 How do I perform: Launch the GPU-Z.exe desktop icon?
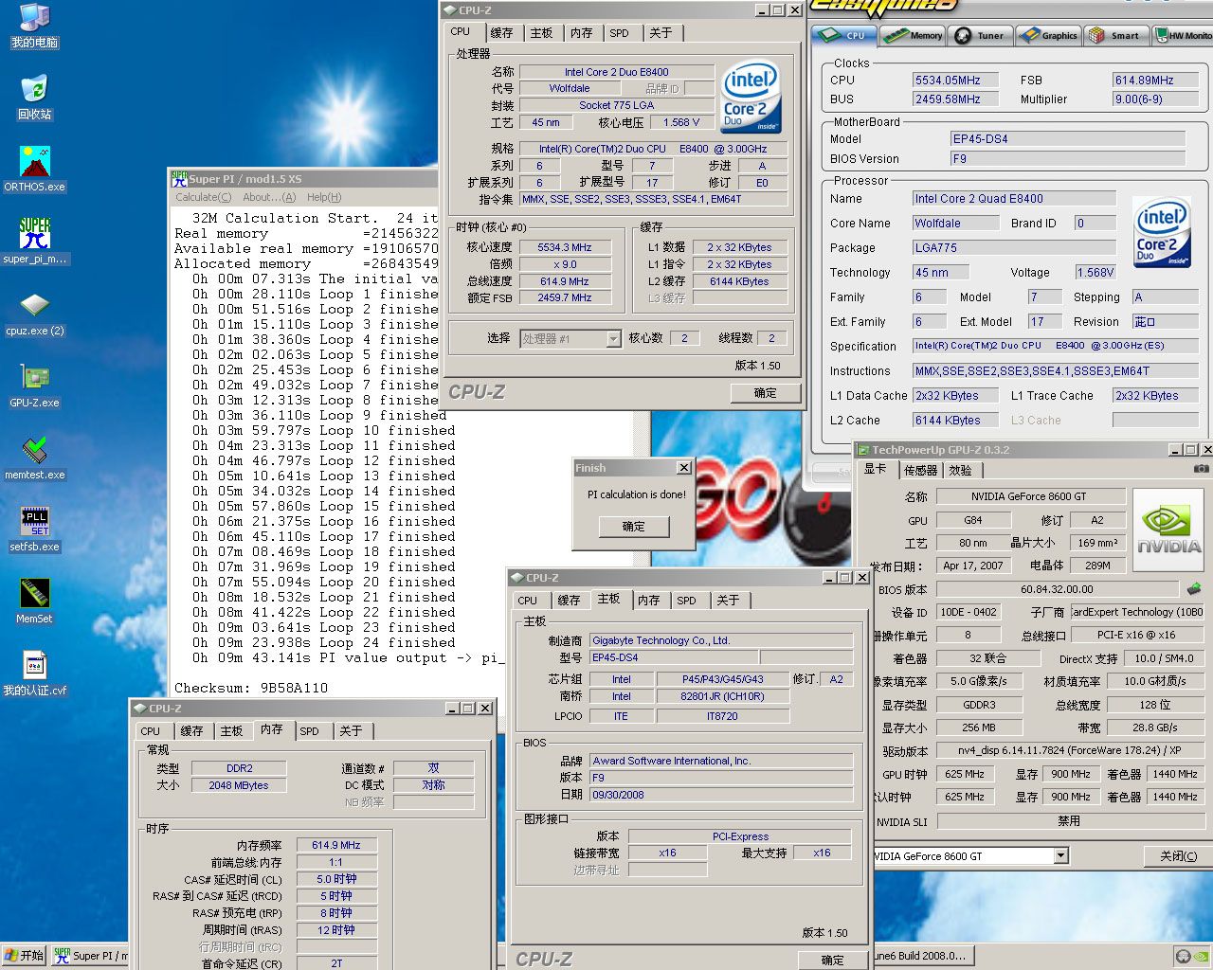point(34,386)
